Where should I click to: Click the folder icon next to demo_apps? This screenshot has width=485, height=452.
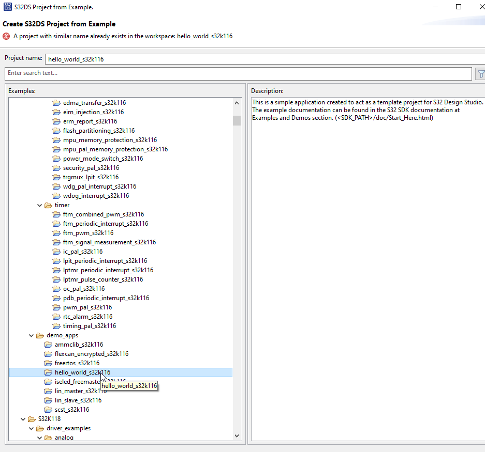pyautogui.click(x=40, y=335)
